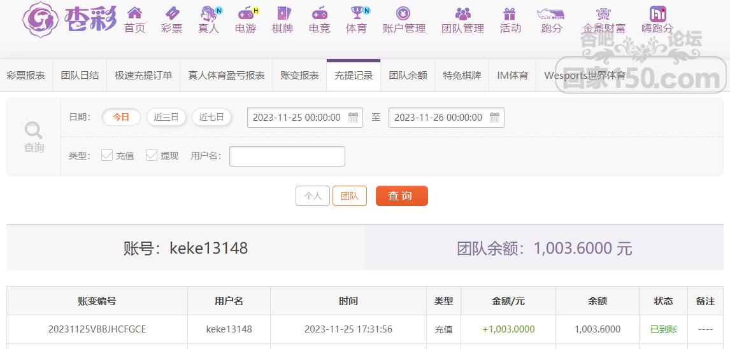
Task: Open the end date calendar picker
Action: 494,118
